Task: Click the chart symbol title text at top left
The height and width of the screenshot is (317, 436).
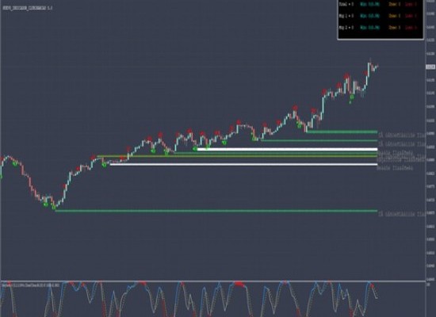Action: [28, 8]
